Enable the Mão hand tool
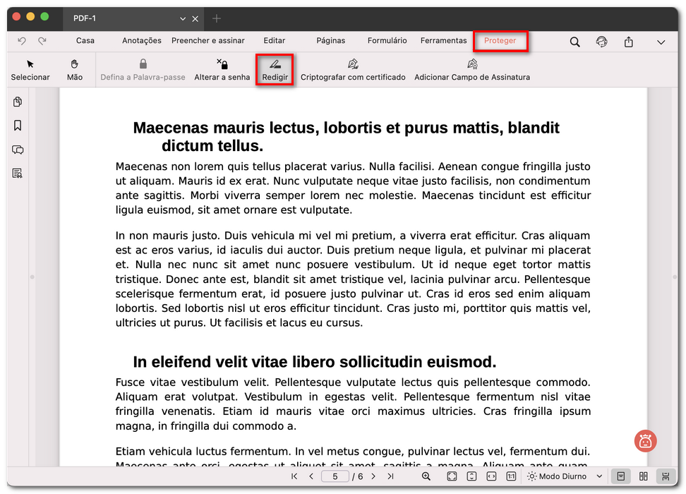 click(x=74, y=69)
